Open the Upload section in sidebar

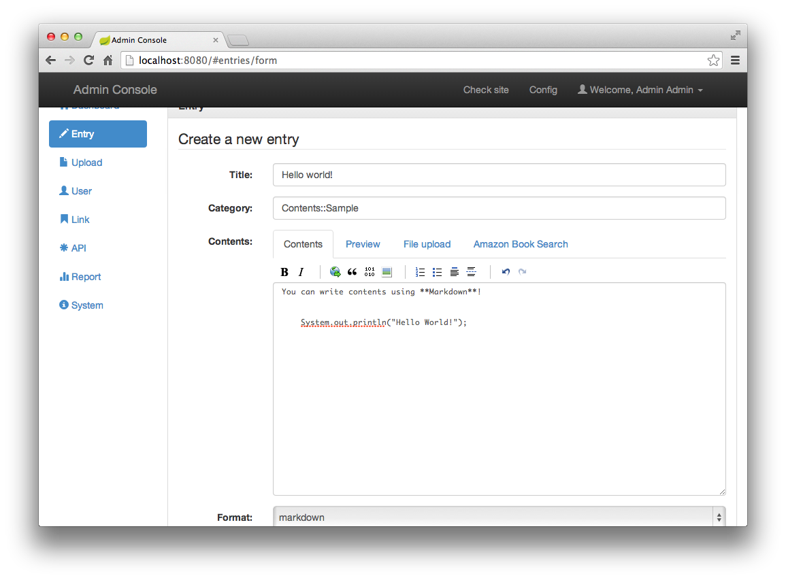[x=98, y=163]
